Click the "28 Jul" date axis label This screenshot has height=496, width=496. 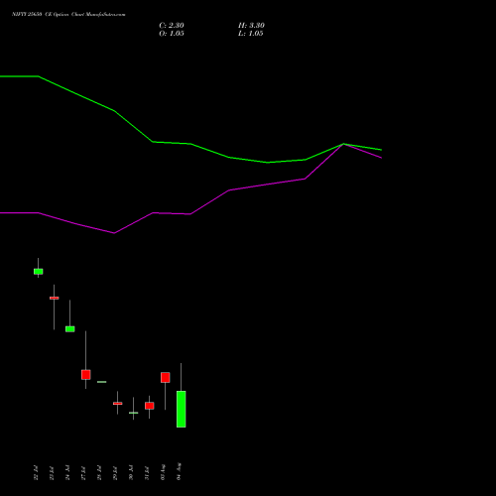99,472
